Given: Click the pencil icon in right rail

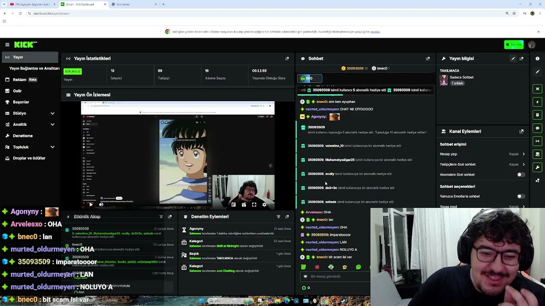Looking at the screenshot, I should click(x=537, y=72).
